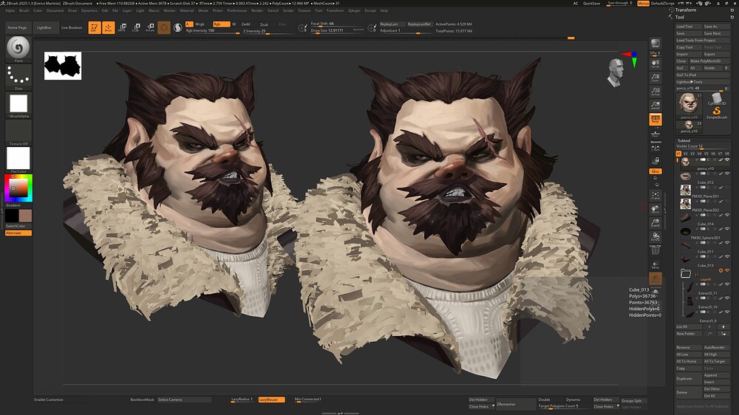The height and width of the screenshot is (415, 739).
Task: Collapse the Subtool sub-palette header
Action: pyautogui.click(x=684, y=140)
